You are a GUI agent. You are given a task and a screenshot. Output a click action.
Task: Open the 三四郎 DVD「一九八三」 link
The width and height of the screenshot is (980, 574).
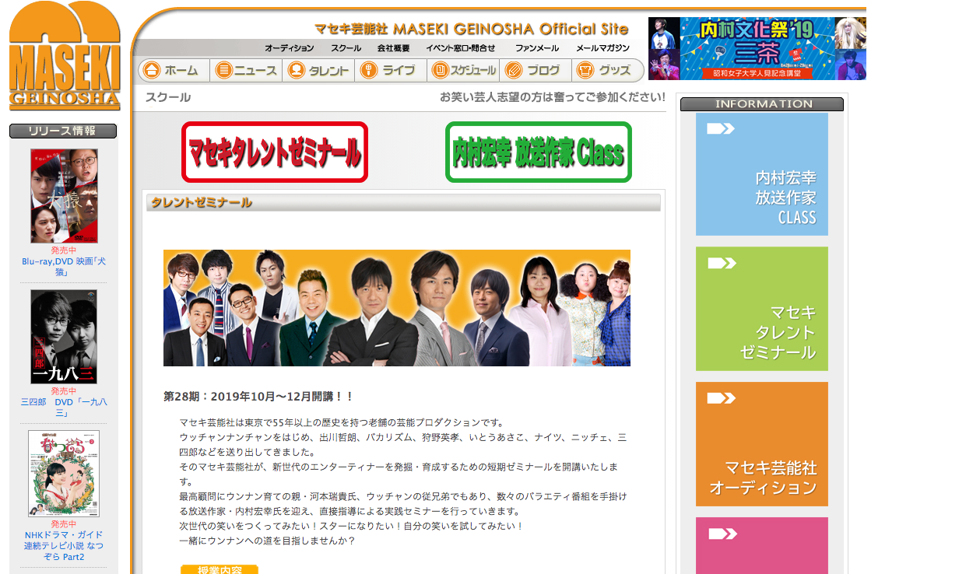pos(64,408)
